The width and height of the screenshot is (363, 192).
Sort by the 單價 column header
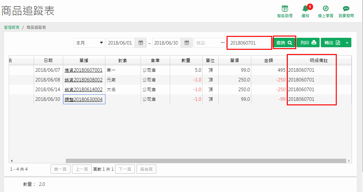click(x=235, y=60)
